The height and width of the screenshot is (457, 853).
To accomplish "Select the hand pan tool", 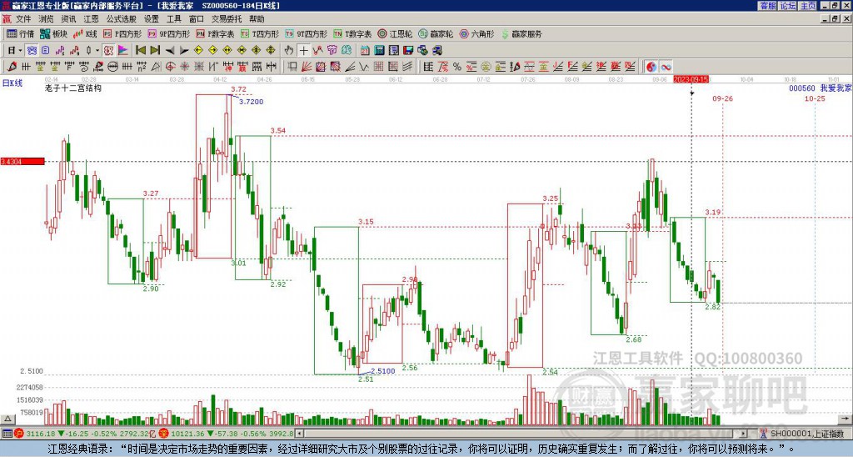I will (289, 51).
